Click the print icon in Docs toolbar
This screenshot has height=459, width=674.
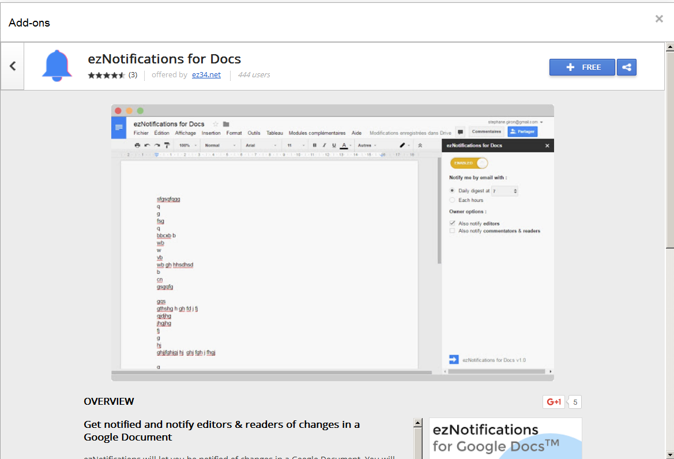(x=137, y=145)
